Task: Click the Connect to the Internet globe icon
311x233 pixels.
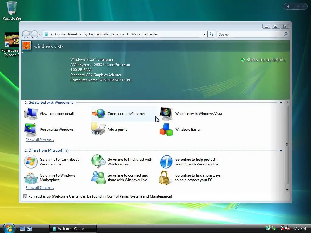Action: 99,113
